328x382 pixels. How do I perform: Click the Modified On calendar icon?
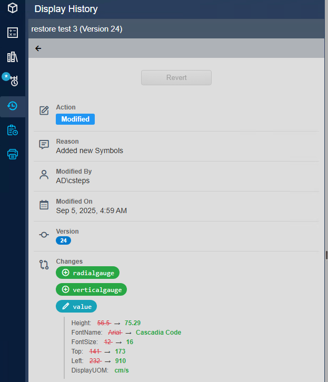[x=44, y=205]
